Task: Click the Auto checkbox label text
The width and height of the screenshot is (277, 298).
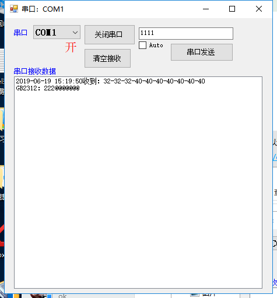Action: click(x=156, y=45)
